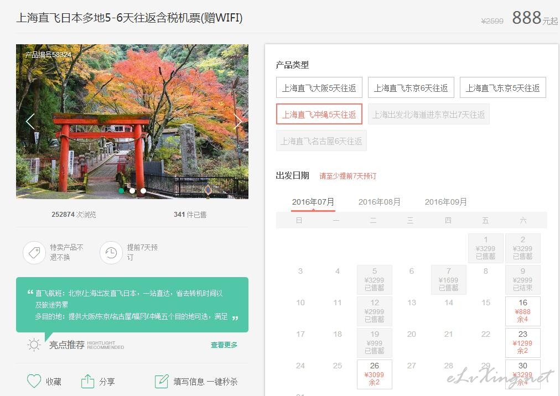Select the third white carousel dot
This screenshot has width=560, height=396.
click(143, 191)
